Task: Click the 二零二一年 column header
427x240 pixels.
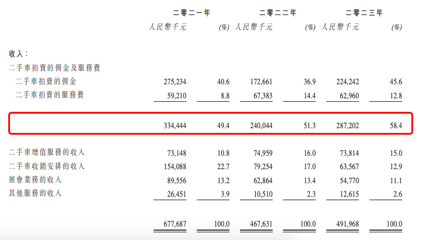Action: (x=192, y=12)
